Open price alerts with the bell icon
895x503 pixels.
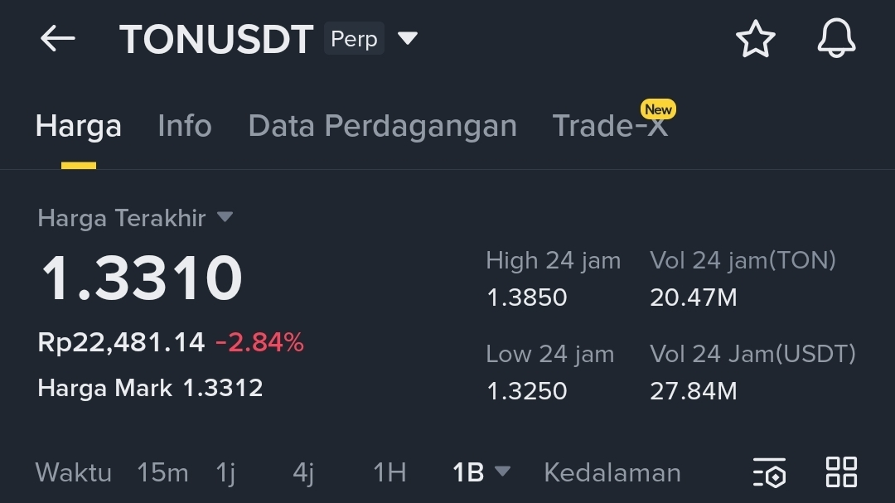[836, 38]
